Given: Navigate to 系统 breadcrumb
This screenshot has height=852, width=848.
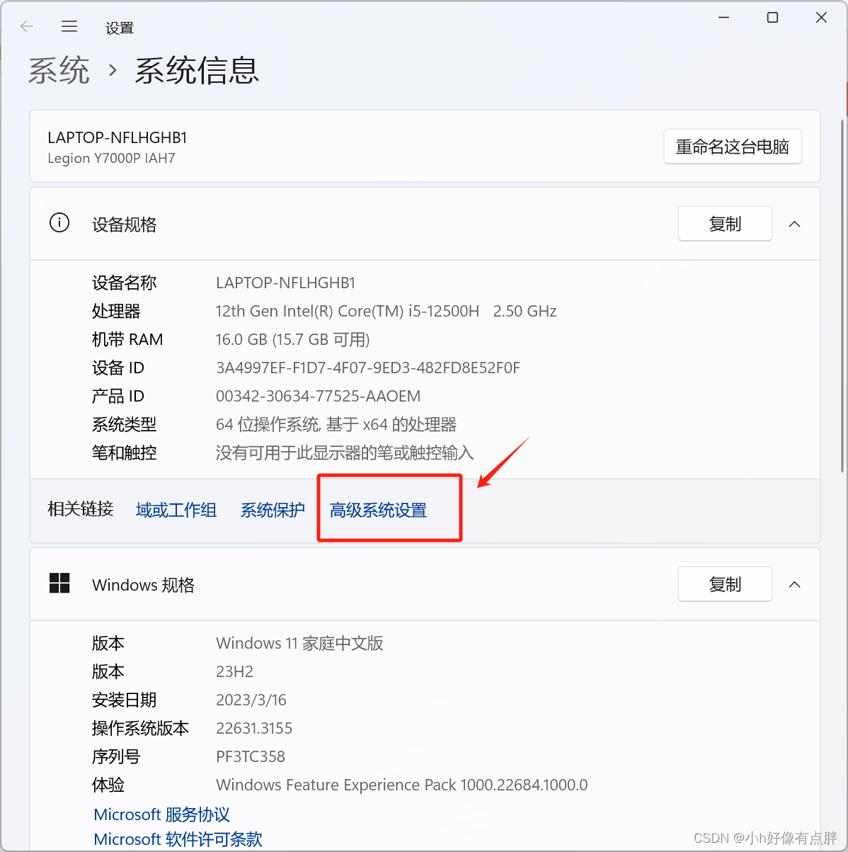Looking at the screenshot, I should (x=59, y=71).
